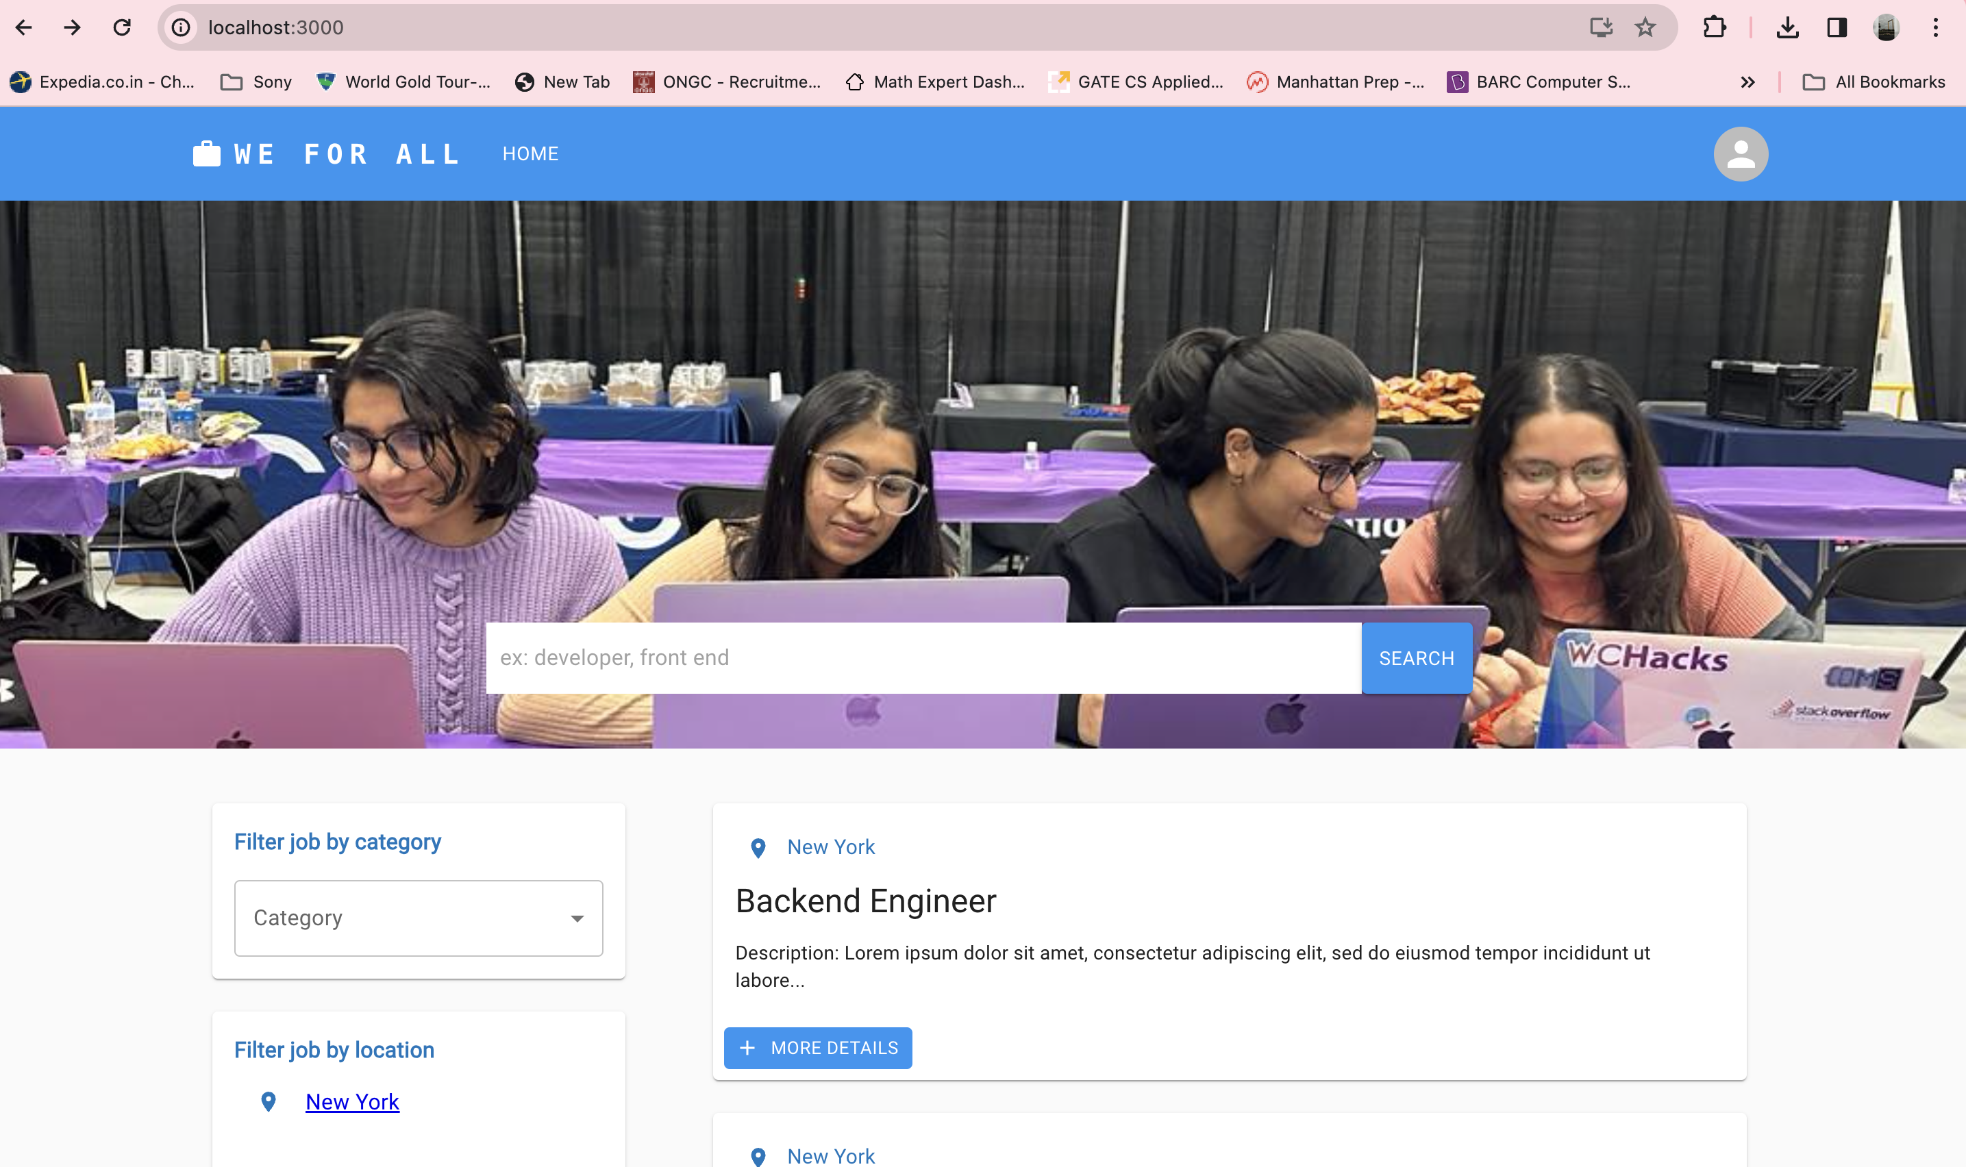Expand the Category dropdown

(x=419, y=918)
